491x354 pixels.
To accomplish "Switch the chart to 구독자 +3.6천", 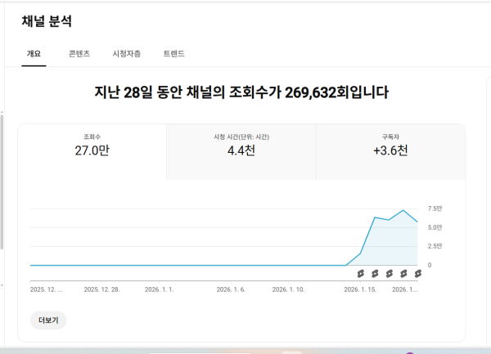I will (x=390, y=146).
